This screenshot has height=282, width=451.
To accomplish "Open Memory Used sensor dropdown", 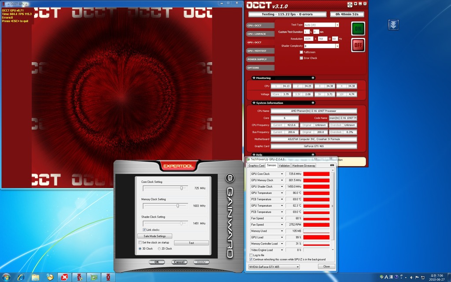I will pos(282,231).
